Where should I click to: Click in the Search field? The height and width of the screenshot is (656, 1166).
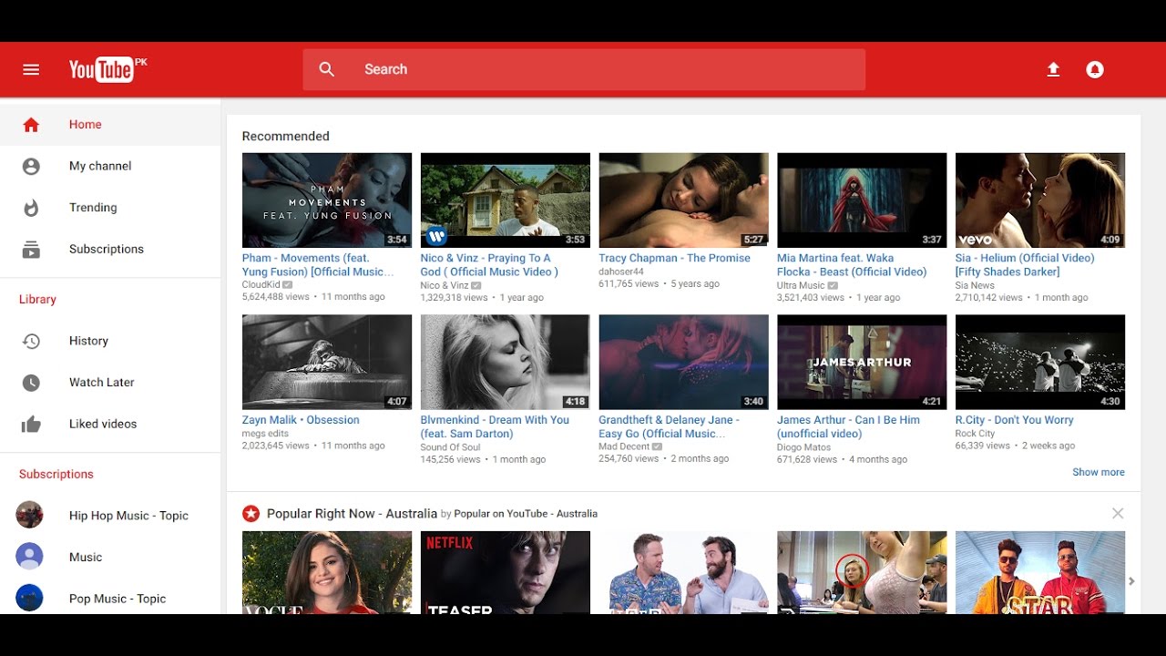tap(601, 69)
